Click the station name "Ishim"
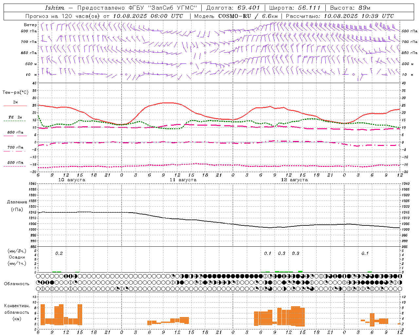Viewport: 419px width, 335px height. point(55,8)
